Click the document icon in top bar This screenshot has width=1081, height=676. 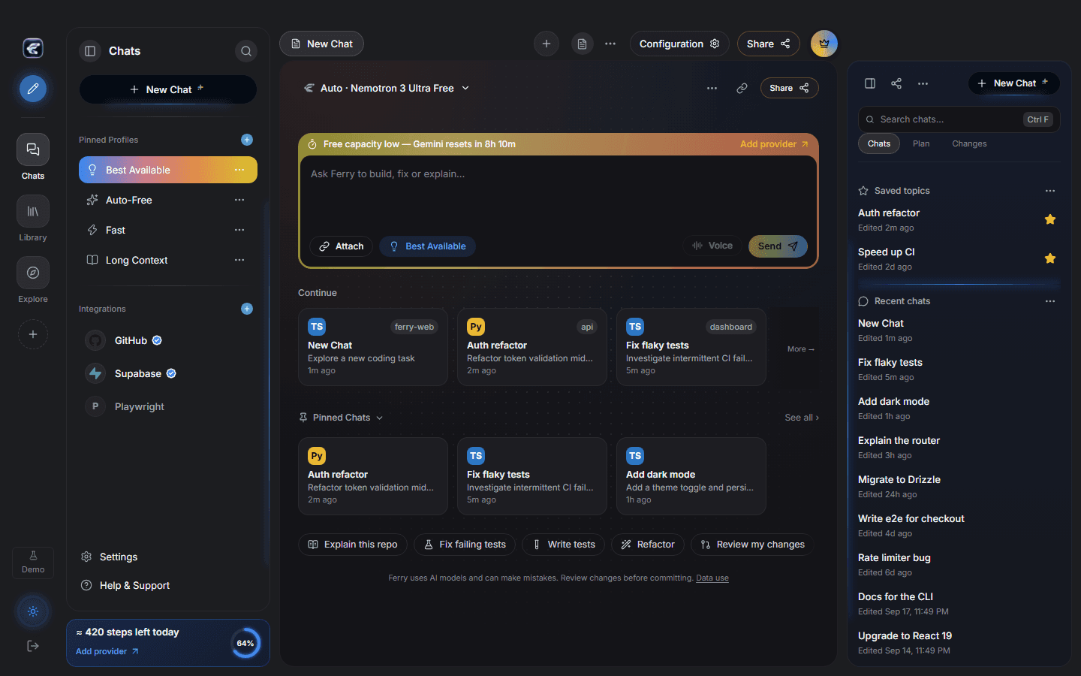coord(582,44)
